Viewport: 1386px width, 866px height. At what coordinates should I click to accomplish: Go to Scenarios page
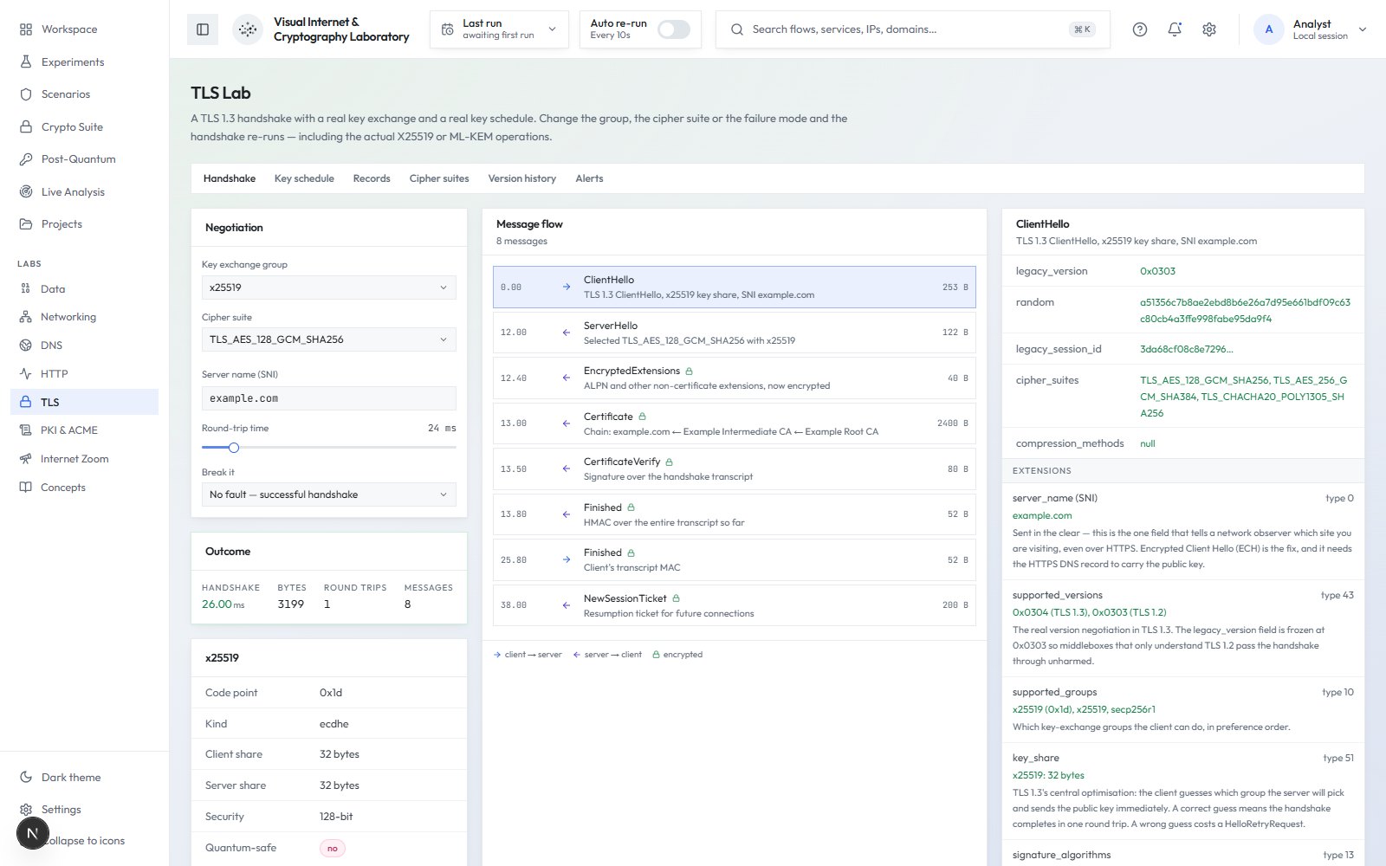pyautogui.click(x=84, y=94)
